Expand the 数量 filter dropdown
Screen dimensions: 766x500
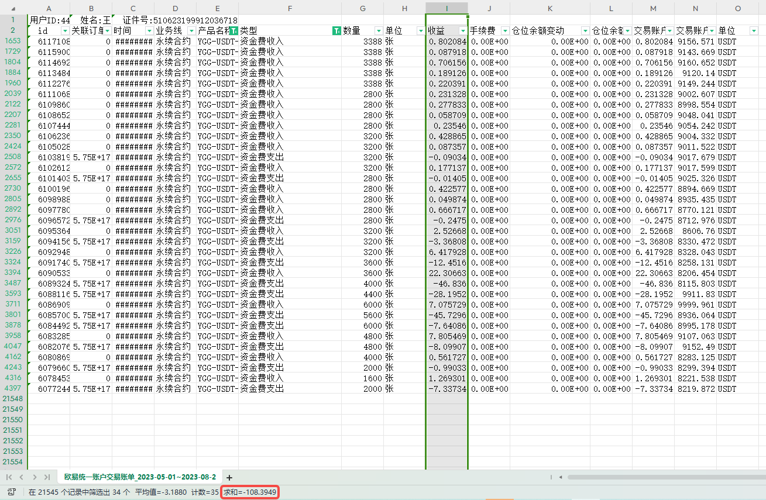pyautogui.click(x=379, y=30)
